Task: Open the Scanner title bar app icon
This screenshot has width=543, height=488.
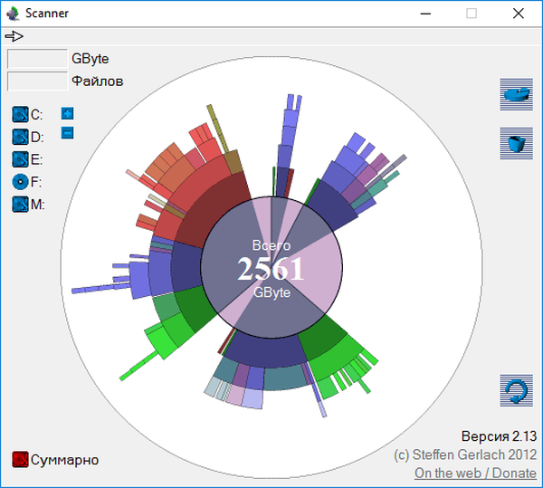Action: (x=12, y=14)
